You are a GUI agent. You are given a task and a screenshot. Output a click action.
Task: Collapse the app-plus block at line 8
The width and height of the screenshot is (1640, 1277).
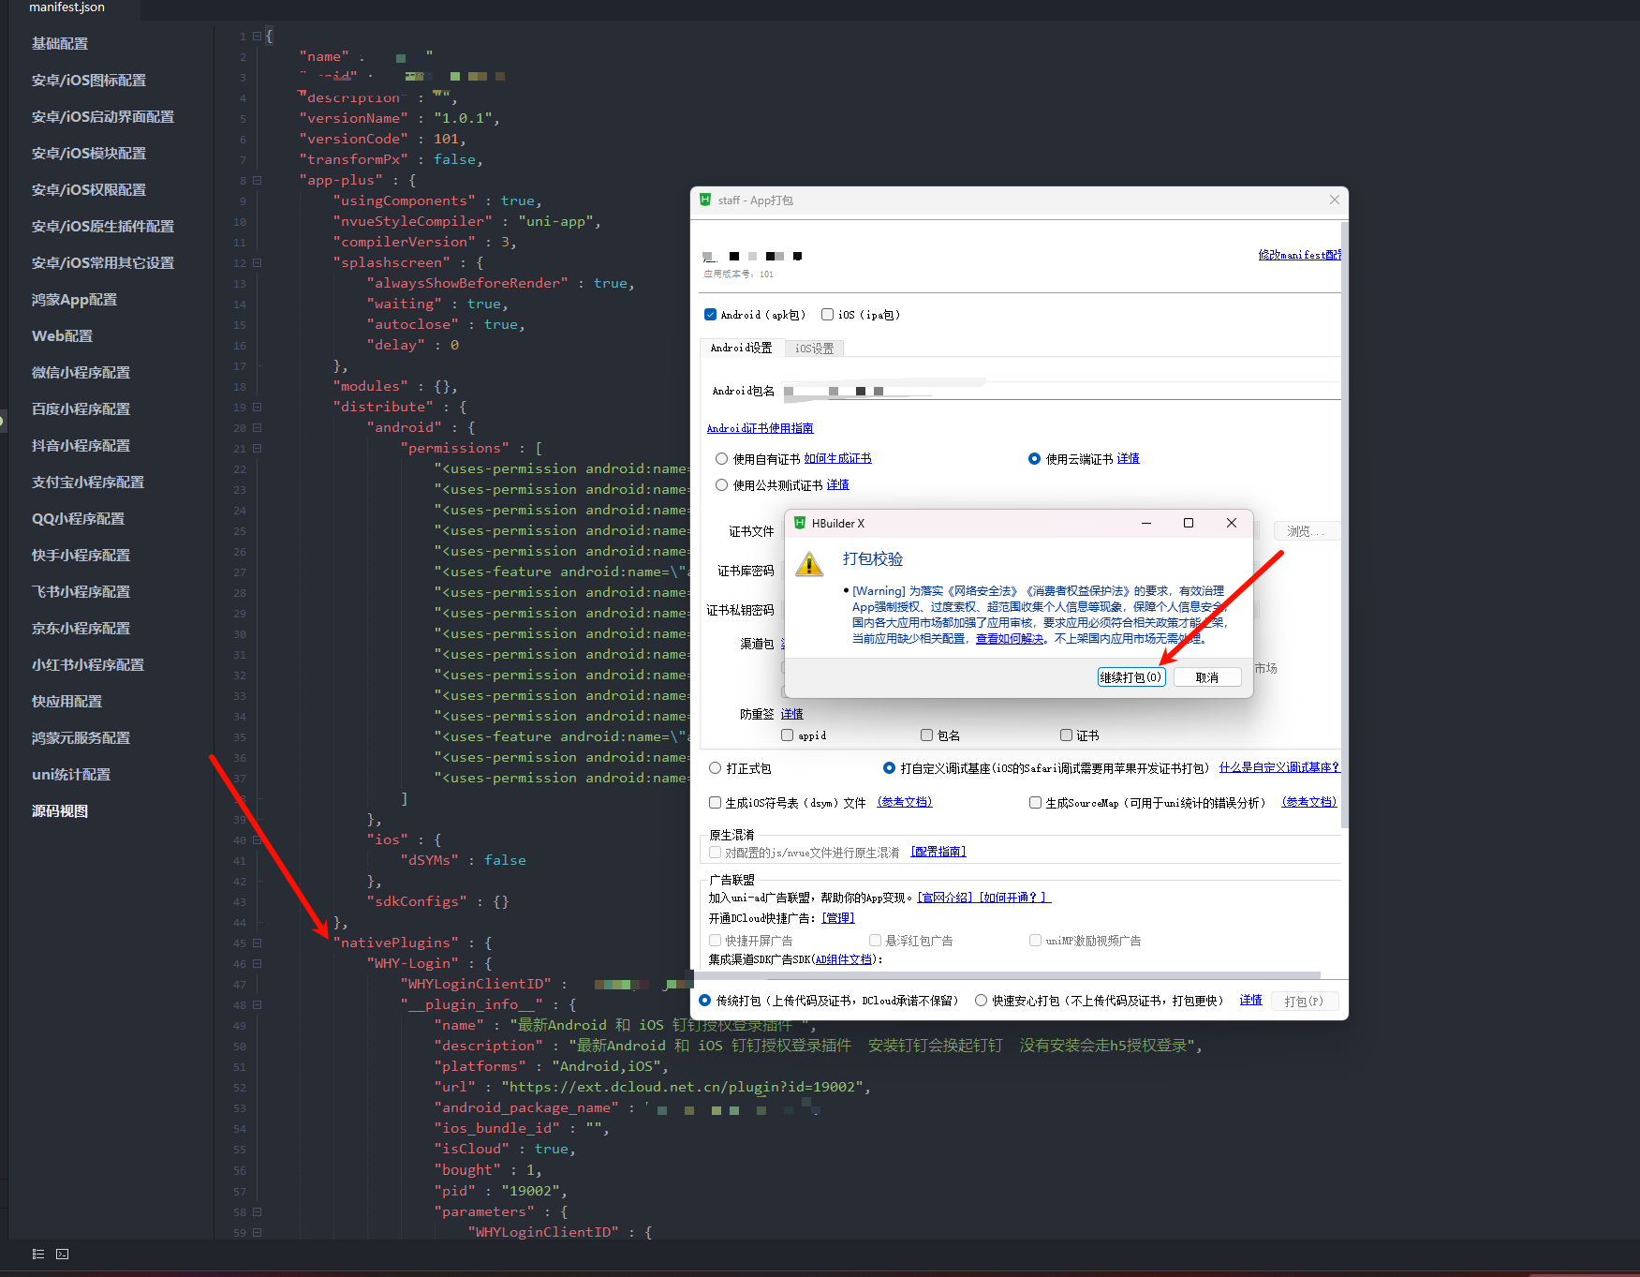(x=257, y=181)
